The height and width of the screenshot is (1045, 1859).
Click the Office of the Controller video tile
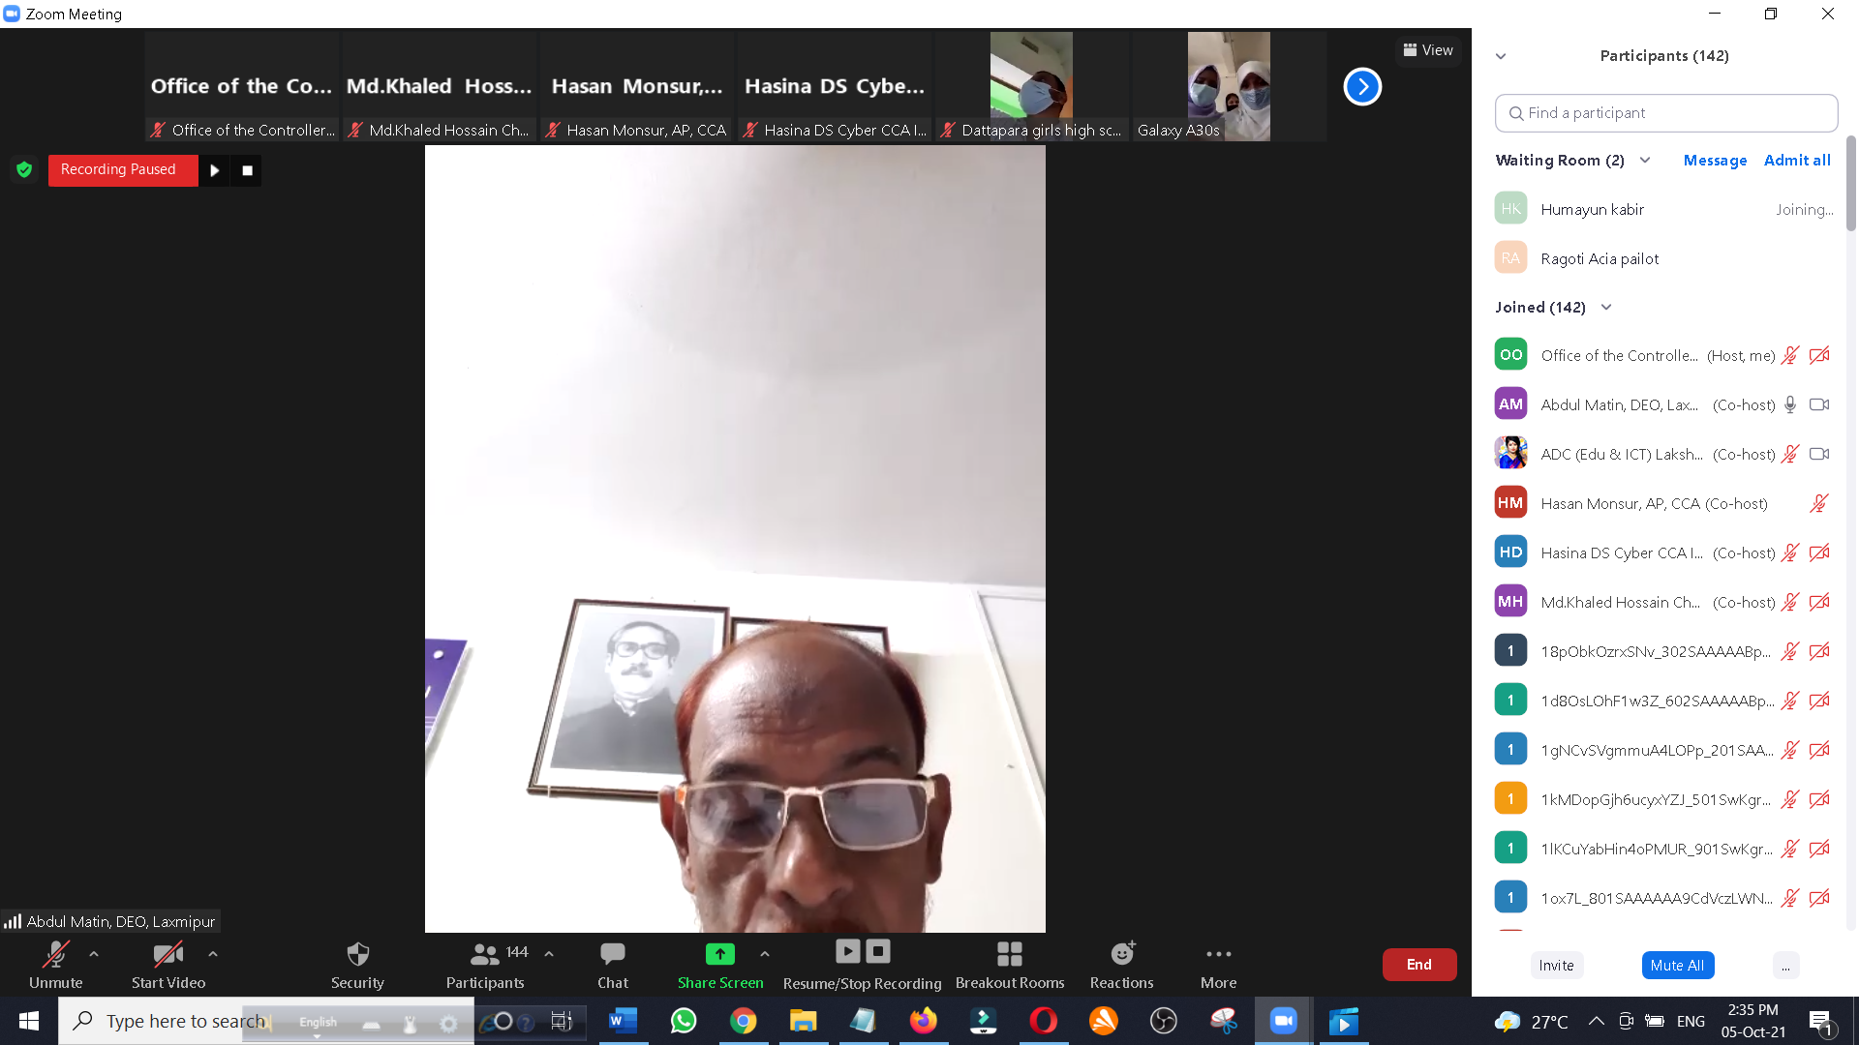(x=241, y=87)
